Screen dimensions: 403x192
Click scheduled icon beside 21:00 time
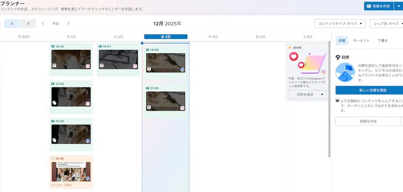pos(147,88)
